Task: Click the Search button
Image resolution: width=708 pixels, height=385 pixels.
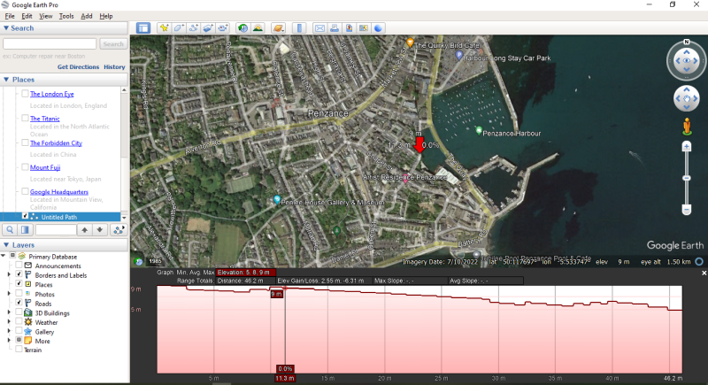Action: 113,43
